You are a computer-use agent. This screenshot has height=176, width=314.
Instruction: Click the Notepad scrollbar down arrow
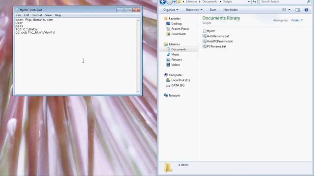[138, 91]
